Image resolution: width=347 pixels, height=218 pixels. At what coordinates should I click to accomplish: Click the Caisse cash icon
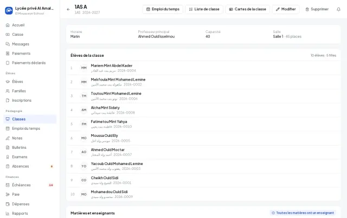8,35
